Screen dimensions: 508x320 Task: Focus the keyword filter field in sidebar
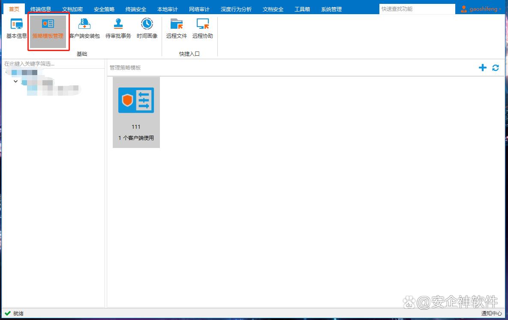click(x=54, y=64)
